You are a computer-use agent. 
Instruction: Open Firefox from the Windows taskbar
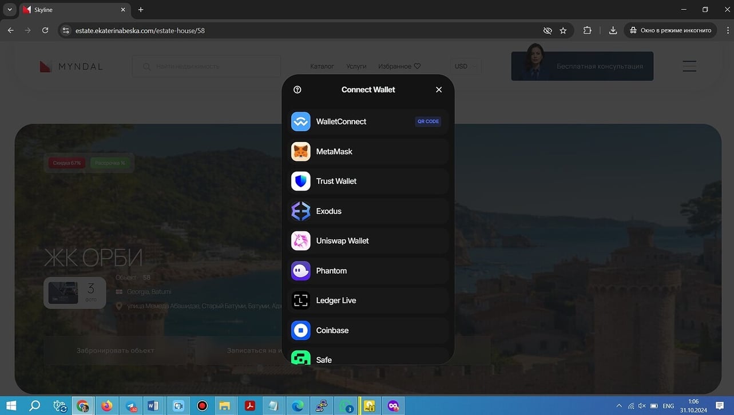107,406
